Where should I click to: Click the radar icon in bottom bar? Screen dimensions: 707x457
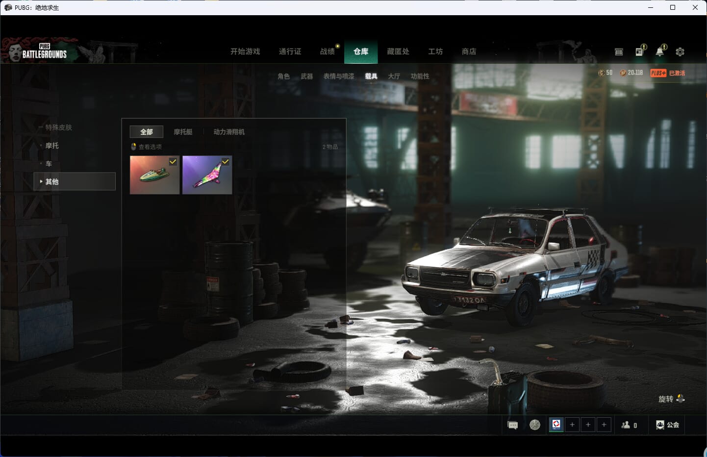pyautogui.click(x=535, y=425)
